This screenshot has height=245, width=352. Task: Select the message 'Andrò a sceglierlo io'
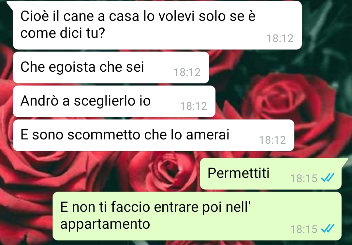(114, 101)
